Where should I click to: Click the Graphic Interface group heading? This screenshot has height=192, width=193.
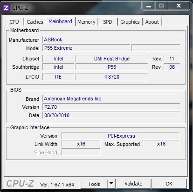point(30,127)
